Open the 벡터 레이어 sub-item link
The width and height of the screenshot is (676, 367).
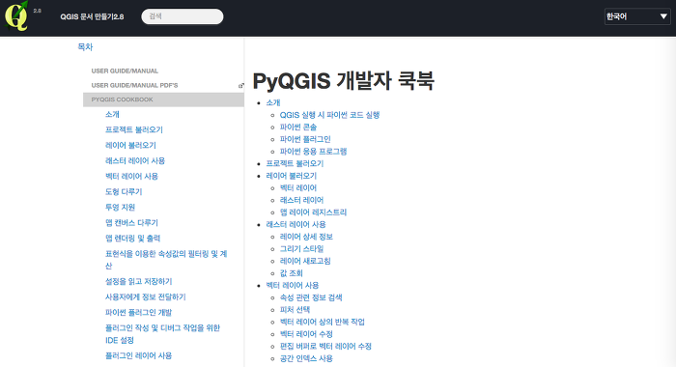298,188
